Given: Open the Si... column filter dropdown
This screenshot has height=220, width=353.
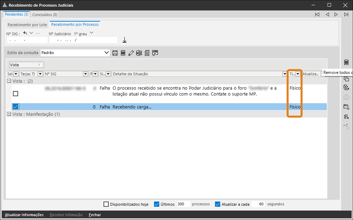Looking at the screenshot, I should click(108, 74).
